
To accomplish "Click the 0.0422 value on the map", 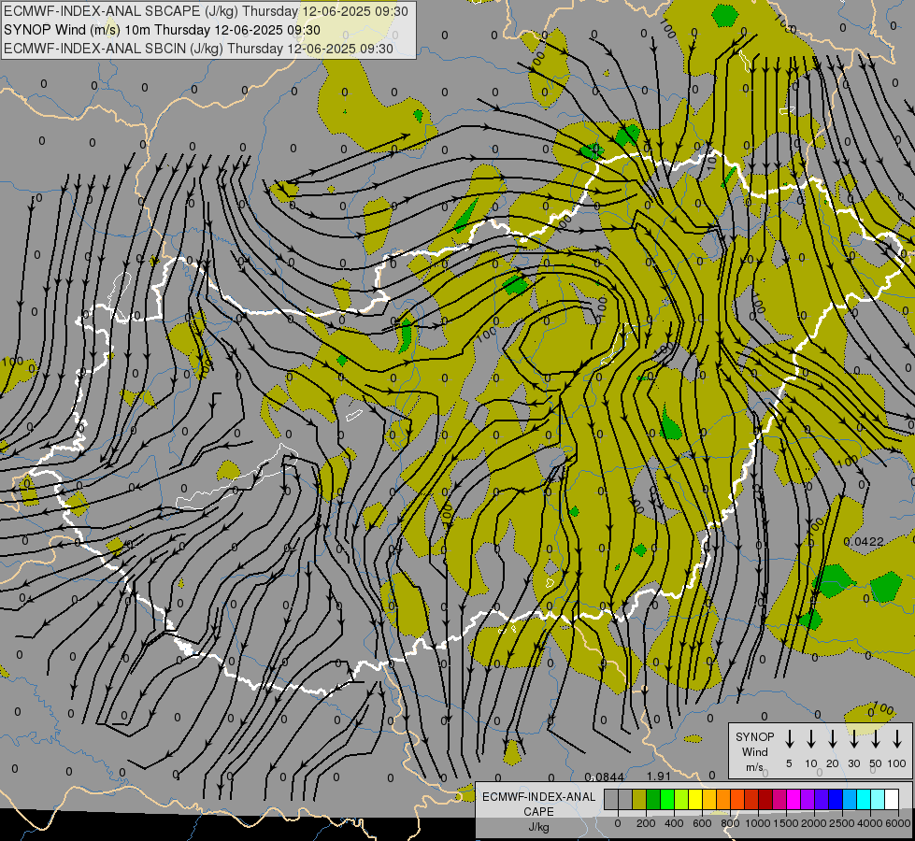I will click(x=864, y=542).
